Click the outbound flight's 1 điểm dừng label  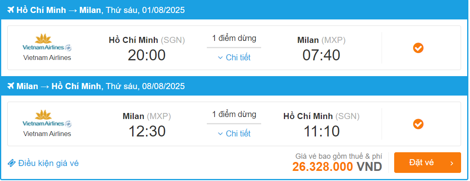234,38
